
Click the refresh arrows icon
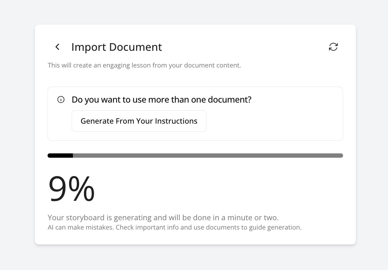[333, 47]
